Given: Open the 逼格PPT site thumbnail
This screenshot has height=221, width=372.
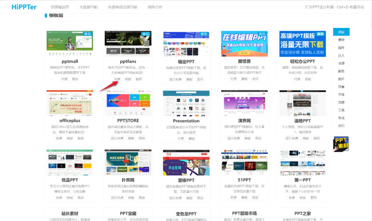Looking at the screenshot, I should click(x=302, y=103).
